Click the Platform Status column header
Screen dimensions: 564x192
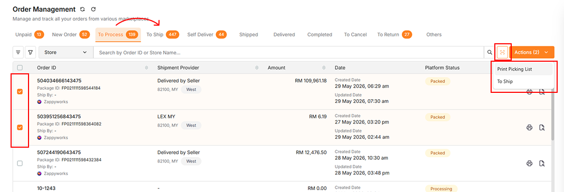(442, 68)
